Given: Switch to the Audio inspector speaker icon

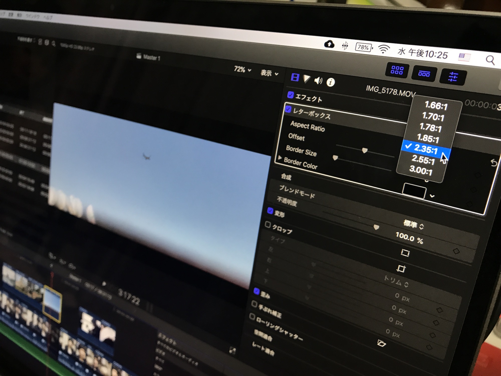Looking at the screenshot, I should tap(318, 81).
